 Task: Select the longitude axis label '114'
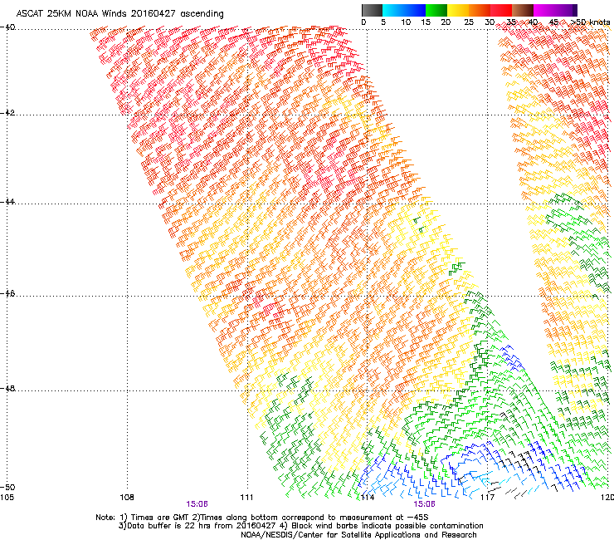(x=367, y=498)
